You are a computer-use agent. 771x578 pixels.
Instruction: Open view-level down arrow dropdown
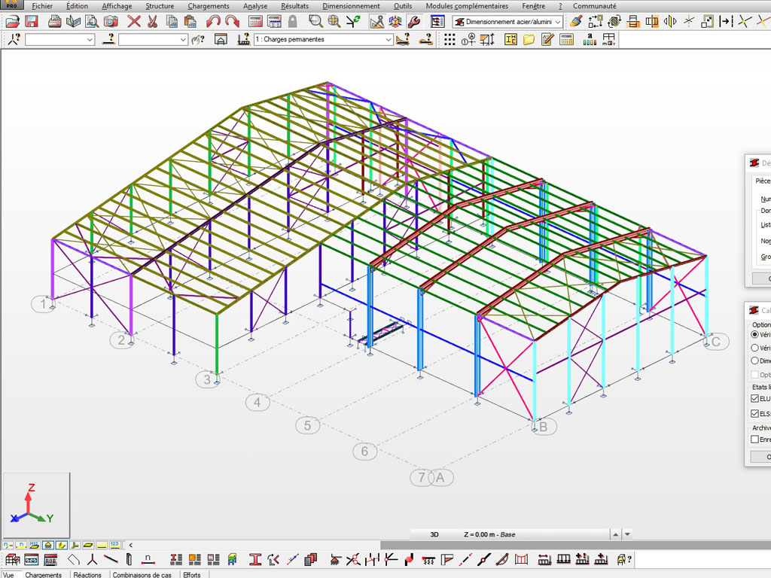point(627,534)
